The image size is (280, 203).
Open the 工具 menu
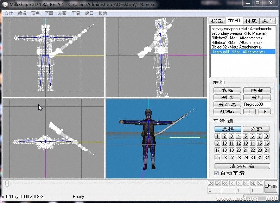(76, 13)
